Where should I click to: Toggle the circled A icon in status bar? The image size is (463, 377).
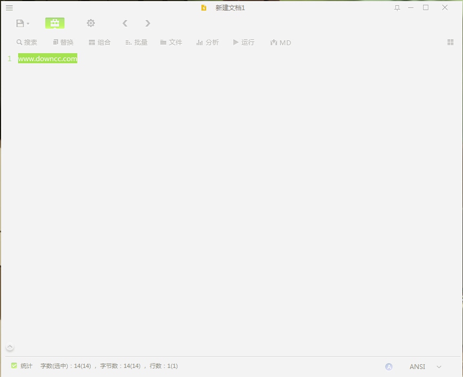pos(389,366)
